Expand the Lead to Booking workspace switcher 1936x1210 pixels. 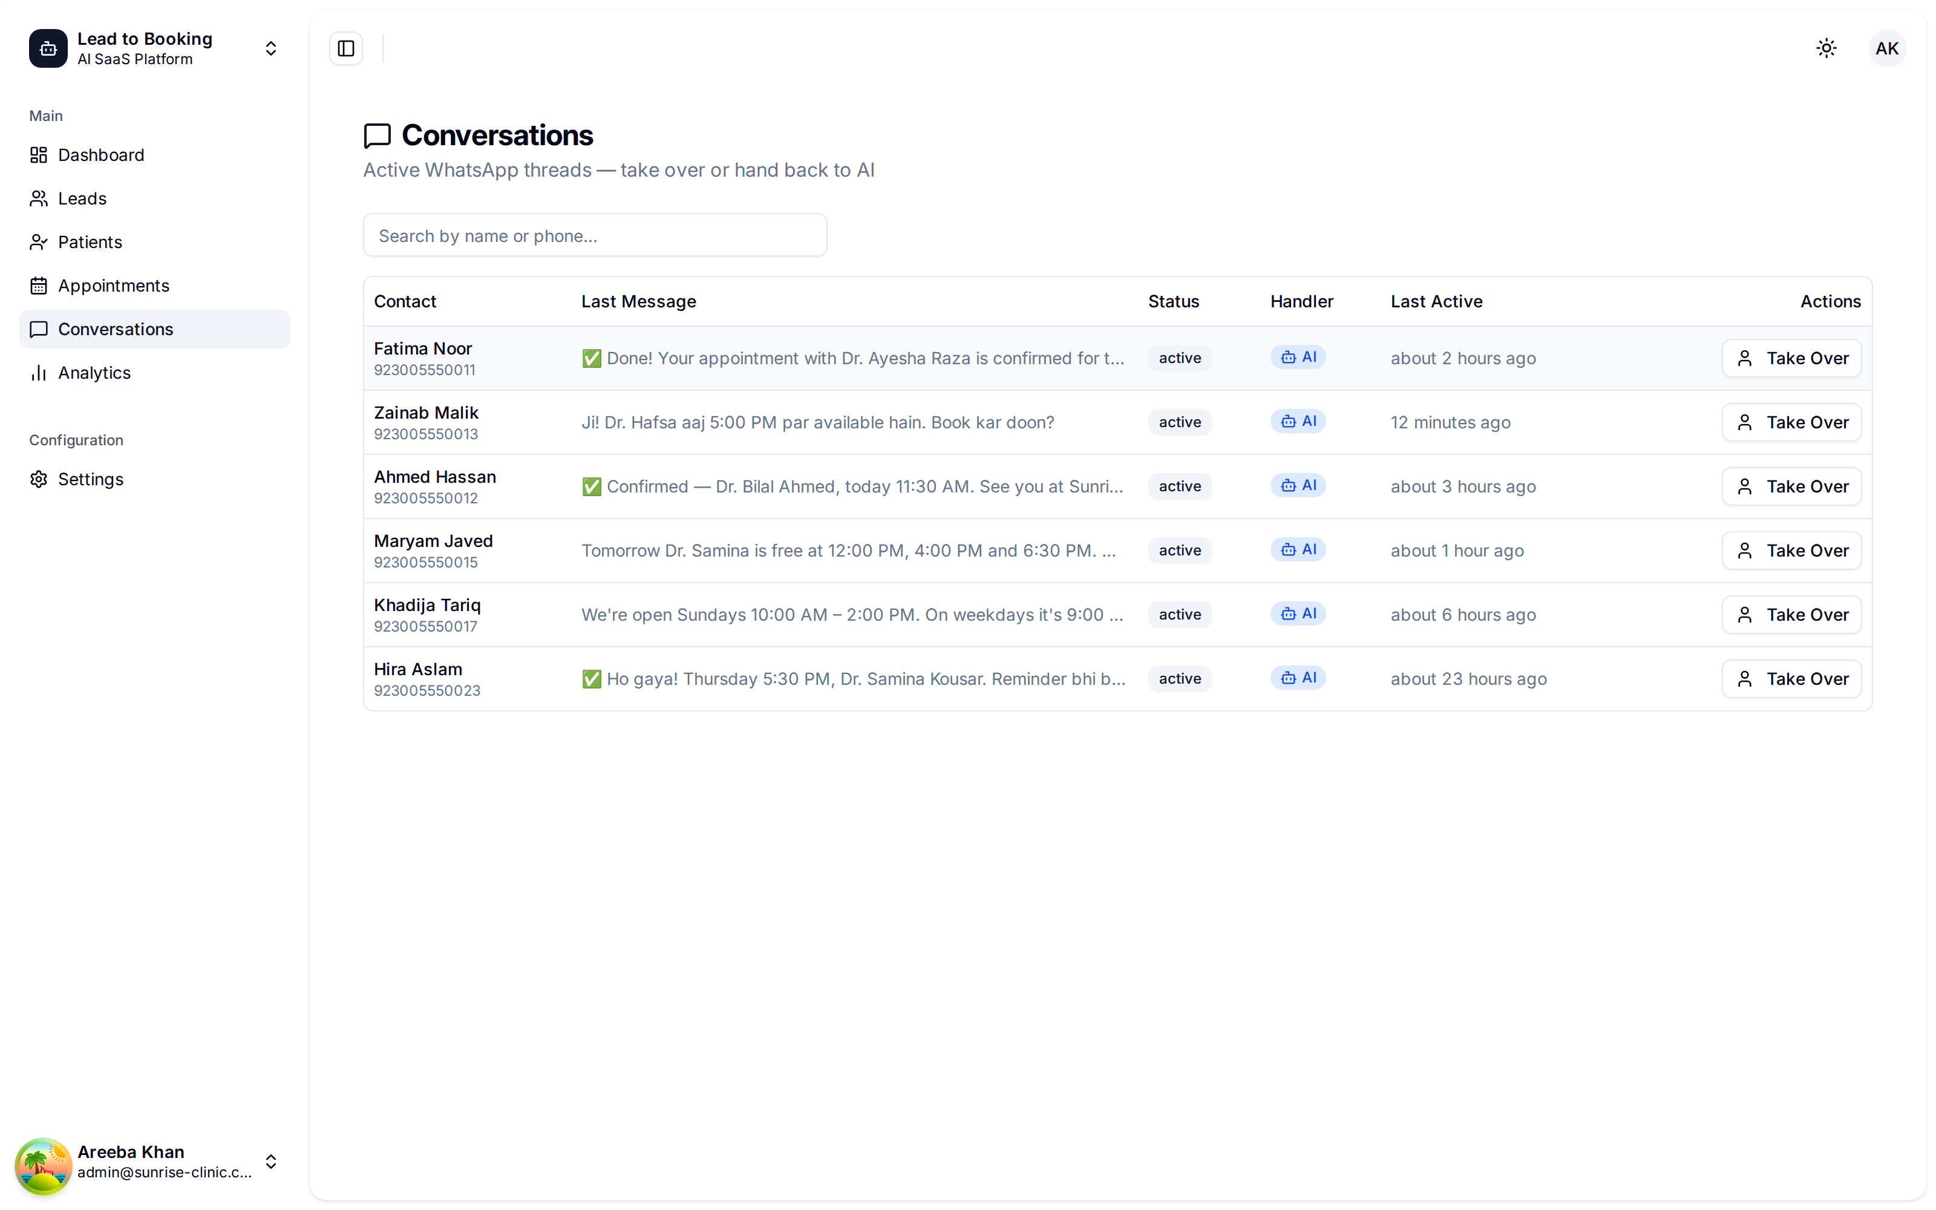tap(270, 48)
